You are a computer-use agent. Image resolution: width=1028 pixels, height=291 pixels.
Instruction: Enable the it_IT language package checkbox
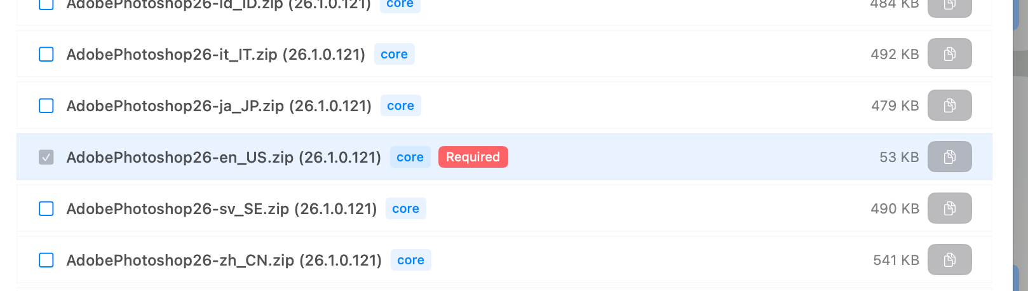coord(46,54)
